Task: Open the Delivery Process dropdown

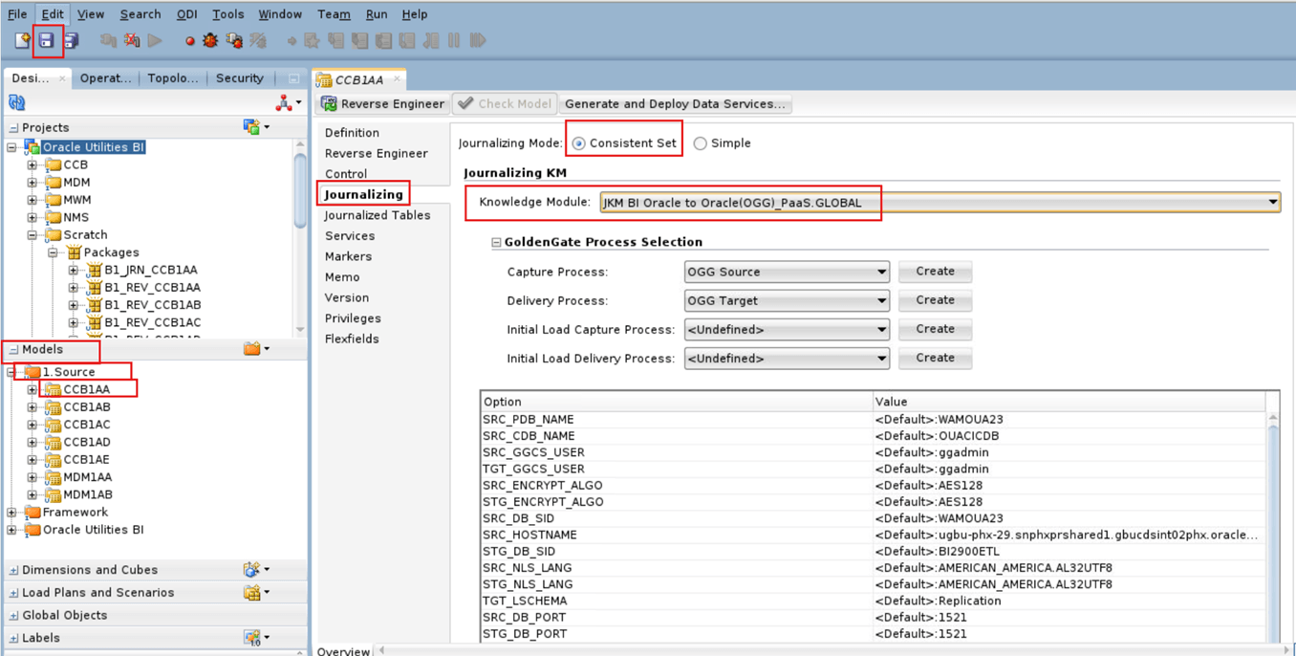Action: (881, 300)
